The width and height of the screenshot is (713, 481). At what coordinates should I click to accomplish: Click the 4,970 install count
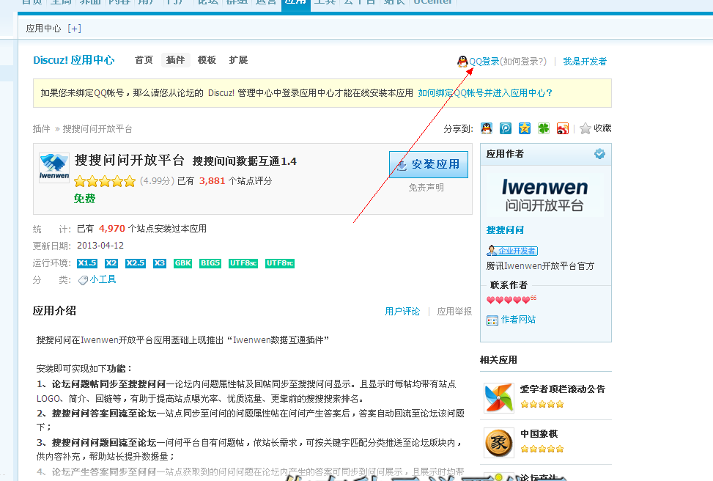click(x=112, y=229)
